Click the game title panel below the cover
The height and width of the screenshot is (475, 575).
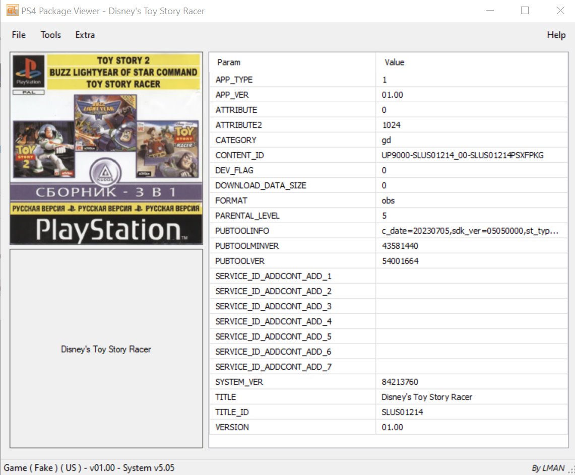pos(106,349)
